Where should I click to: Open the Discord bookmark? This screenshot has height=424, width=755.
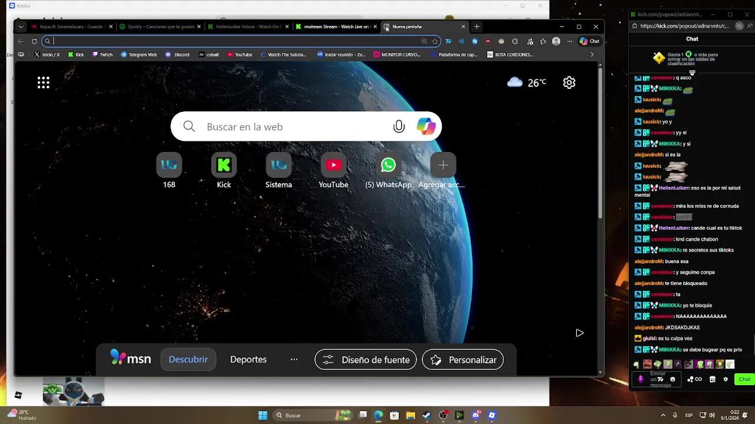pyautogui.click(x=178, y=55)
